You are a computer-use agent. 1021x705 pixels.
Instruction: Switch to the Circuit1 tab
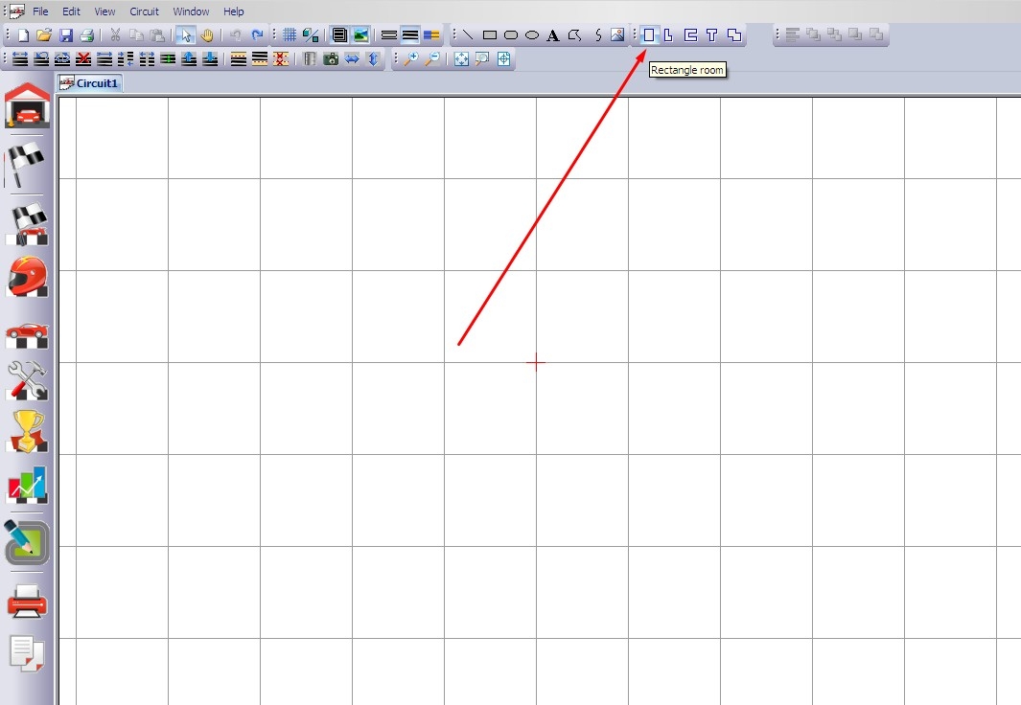90,83
